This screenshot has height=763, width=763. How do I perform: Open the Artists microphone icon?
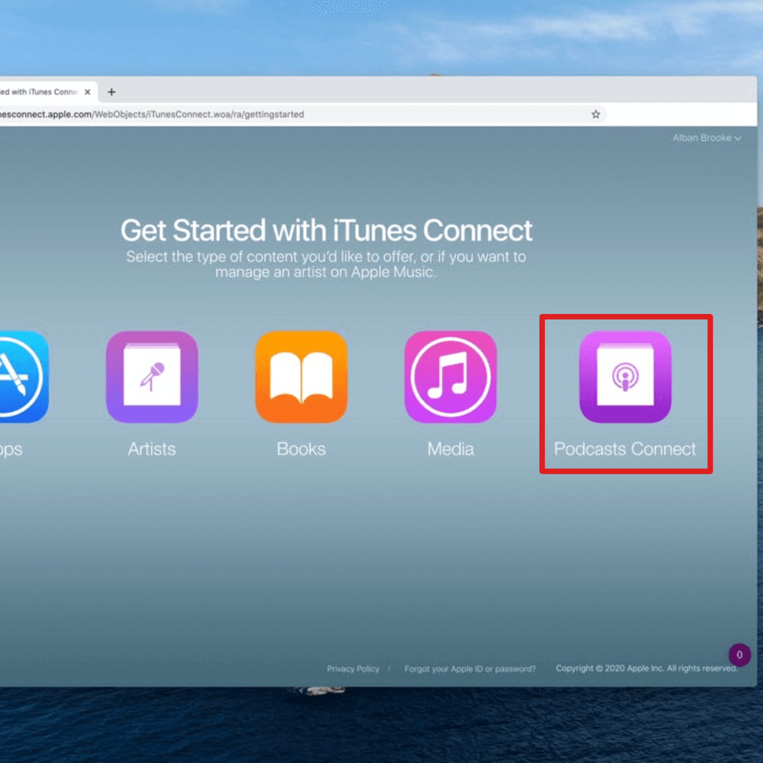pos(152,377)
